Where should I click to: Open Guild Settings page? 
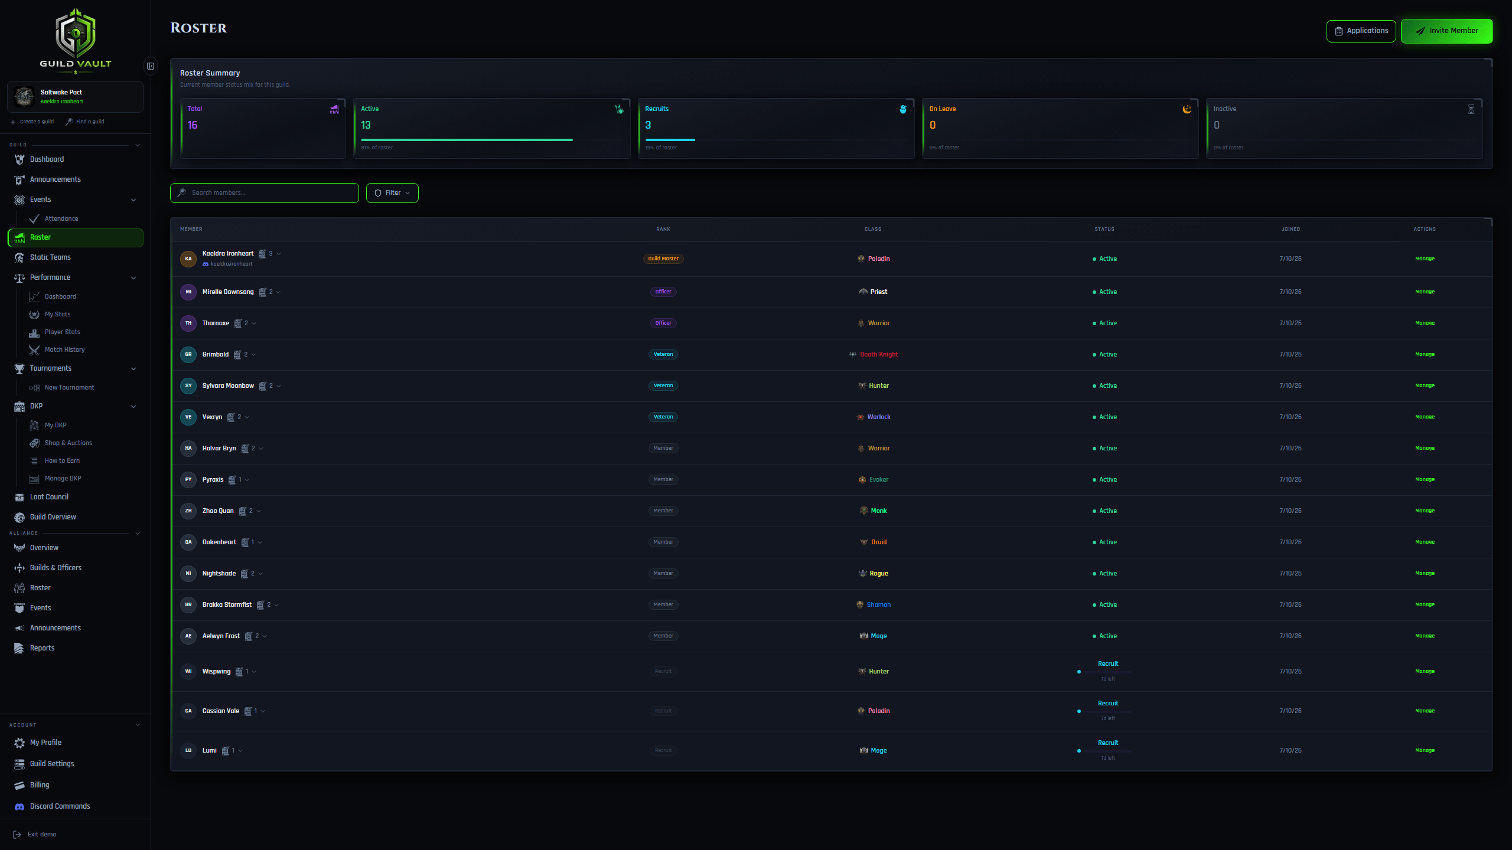[x=76, y=764]
